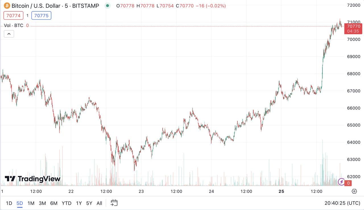The width and height of the screenshot is (364, 210).
Task: Show All time range
Action: (99, 203)
